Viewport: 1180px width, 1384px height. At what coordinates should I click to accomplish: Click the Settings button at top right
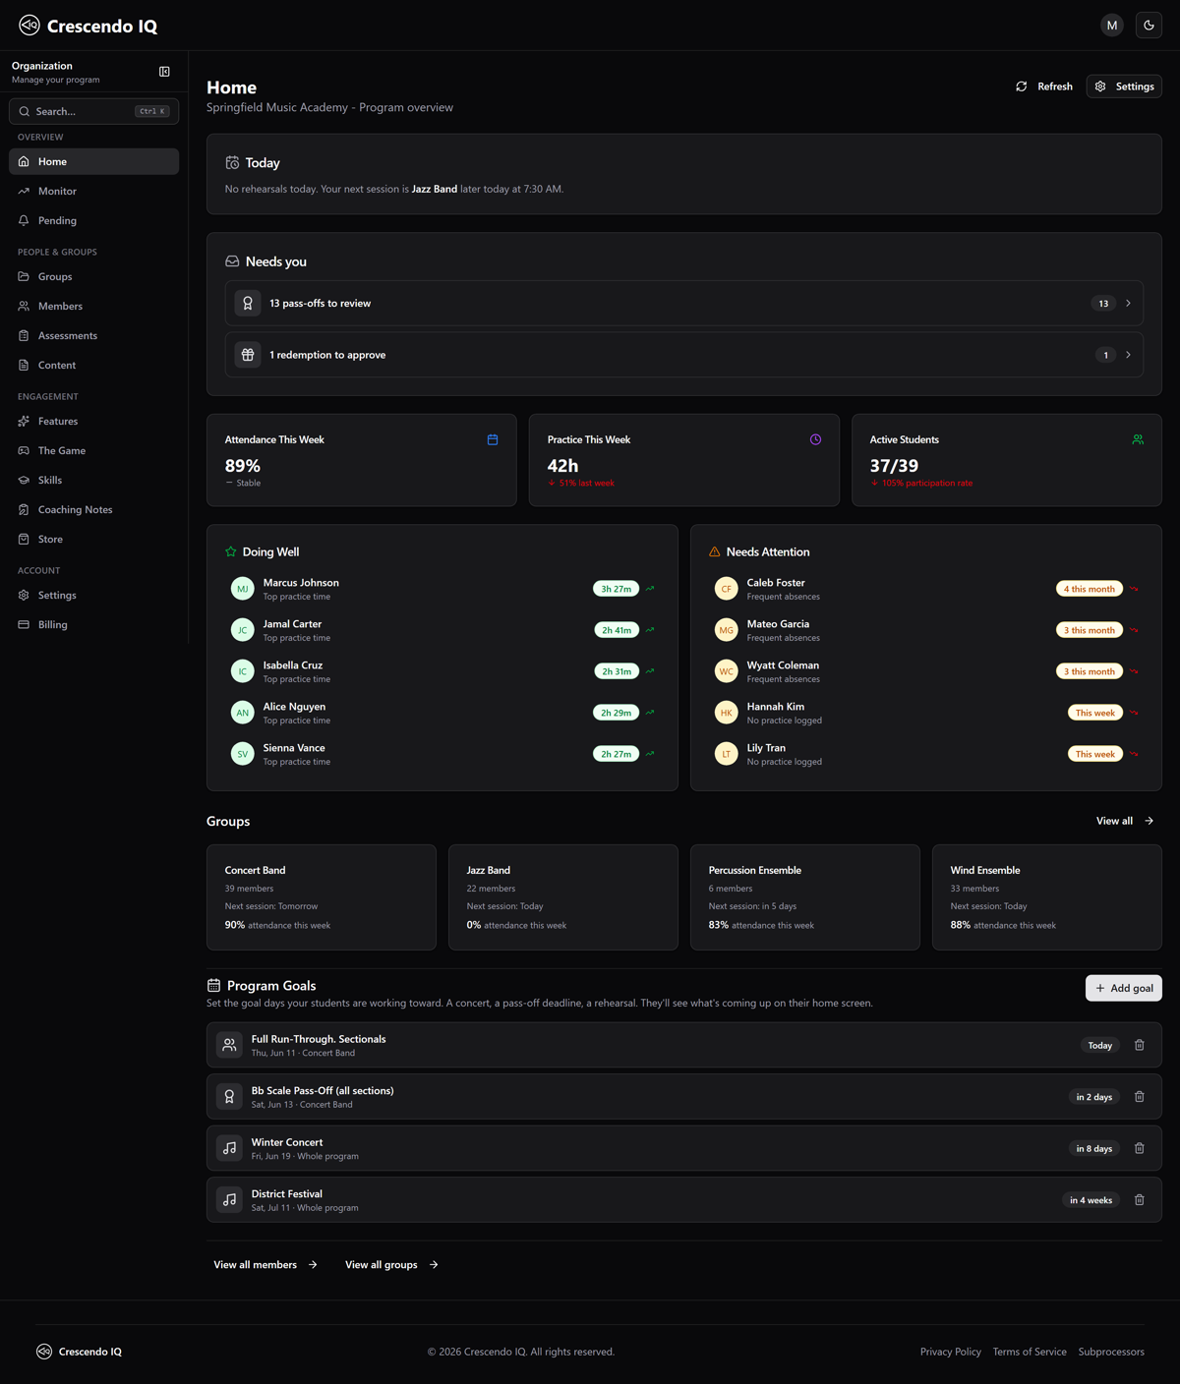pyautogui.click(x=1124, y=86)
